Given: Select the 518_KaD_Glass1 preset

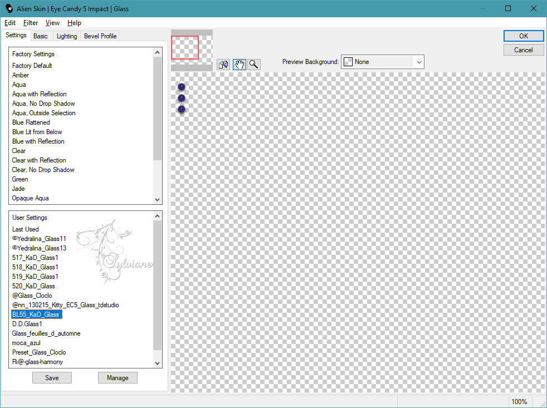Looking at the screenshot, I should 35,267.
